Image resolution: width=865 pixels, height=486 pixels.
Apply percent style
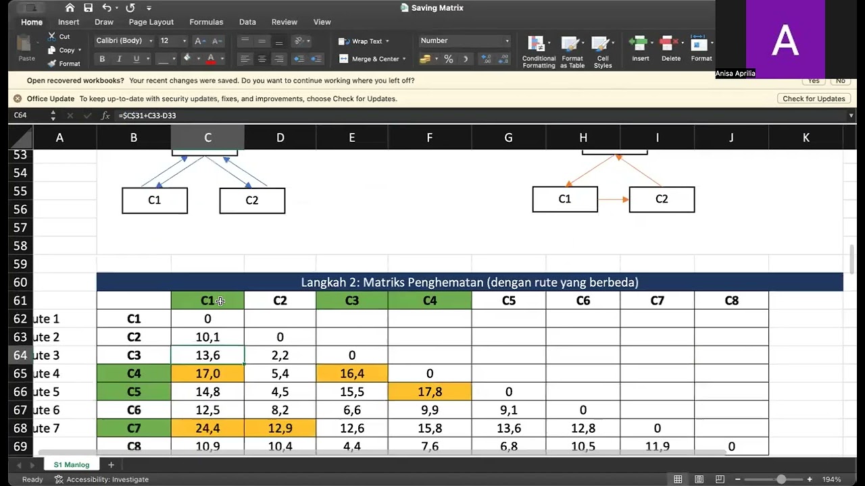[x=448, y=59]
